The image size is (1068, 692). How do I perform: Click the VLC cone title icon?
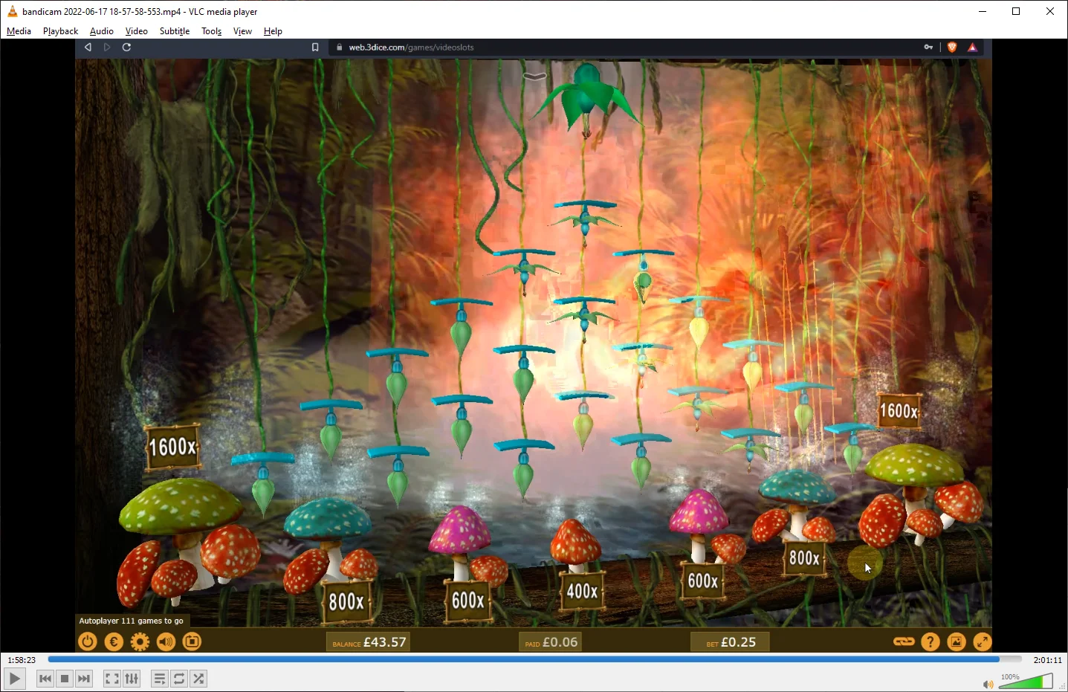pyautogui.click(x=12, y=11)
